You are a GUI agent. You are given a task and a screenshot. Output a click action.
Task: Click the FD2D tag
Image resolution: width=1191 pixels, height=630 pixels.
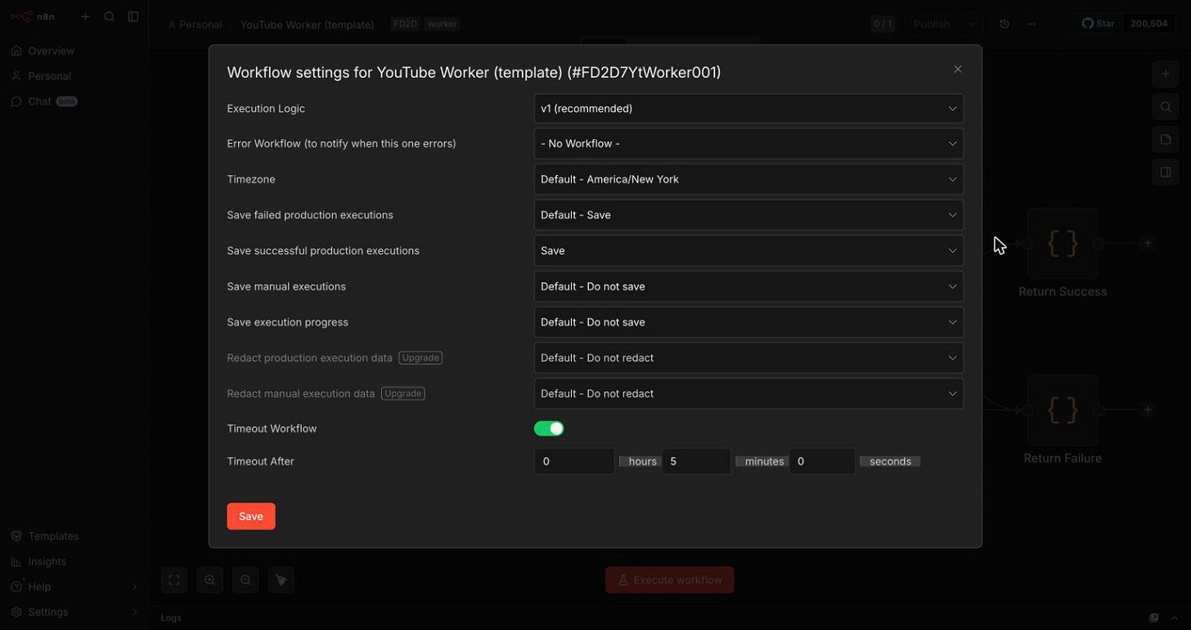tap(405, 25)
